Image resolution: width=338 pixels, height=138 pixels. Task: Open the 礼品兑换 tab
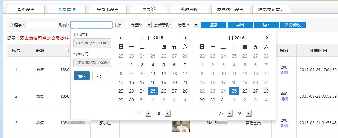[x=189, y=9]
